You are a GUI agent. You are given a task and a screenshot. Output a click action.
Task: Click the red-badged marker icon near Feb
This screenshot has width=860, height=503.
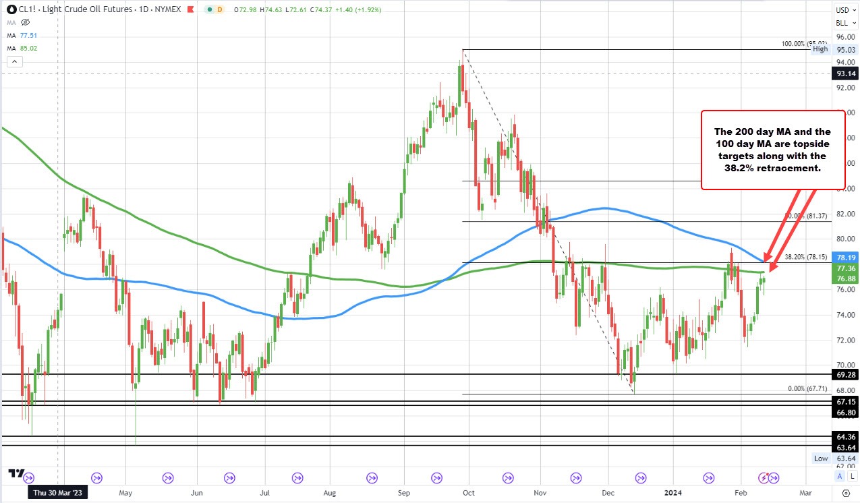[764, 477]
